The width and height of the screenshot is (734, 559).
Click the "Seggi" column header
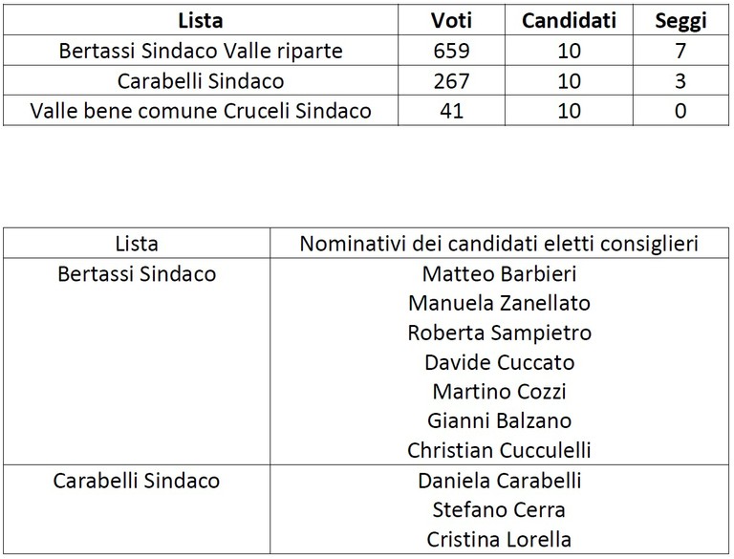pos(680,21)
